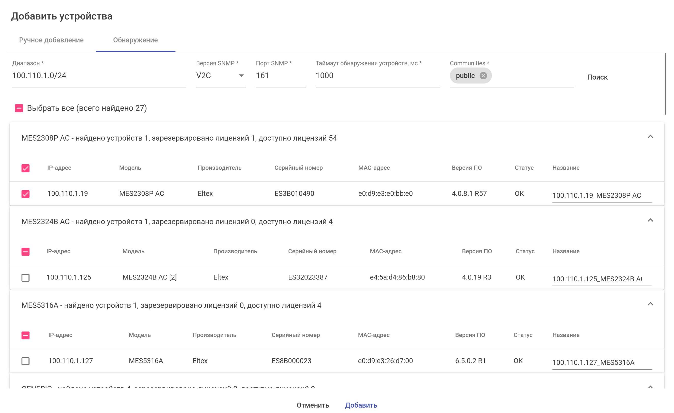
Task: Toggle the Select all found devices checkbox
Action: pyautogui.click(x=19, y=108)
